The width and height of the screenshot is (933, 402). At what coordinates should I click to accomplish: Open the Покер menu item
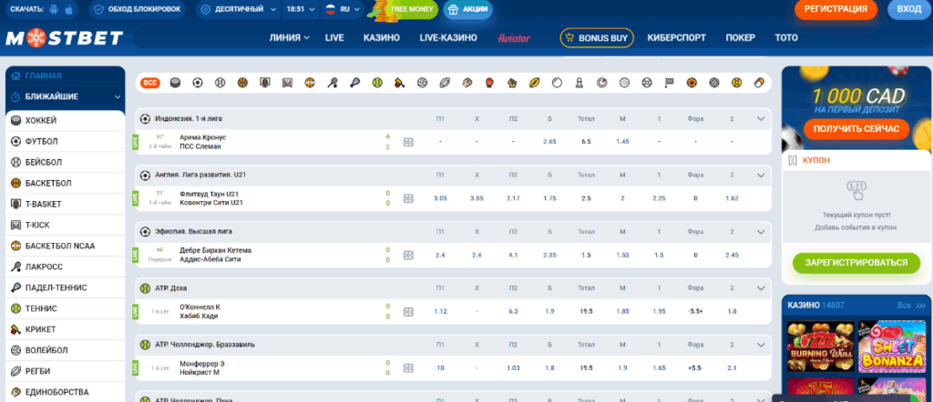740,37
